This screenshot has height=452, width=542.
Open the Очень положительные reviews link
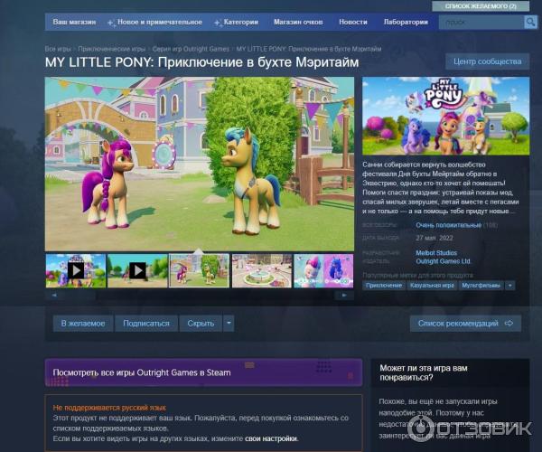(449, 225)
